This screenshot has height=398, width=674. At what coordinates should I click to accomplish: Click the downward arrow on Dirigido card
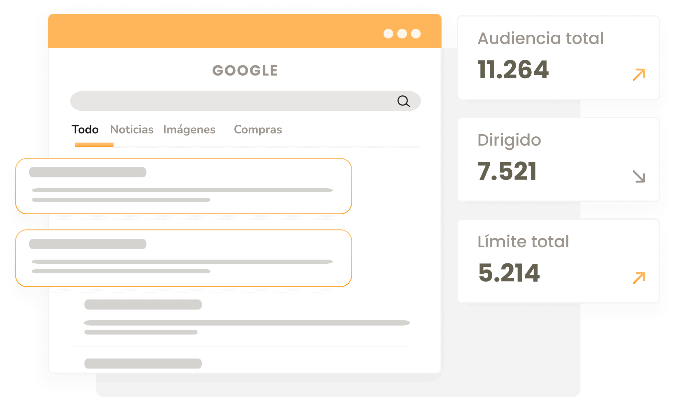tap(639, 177)
